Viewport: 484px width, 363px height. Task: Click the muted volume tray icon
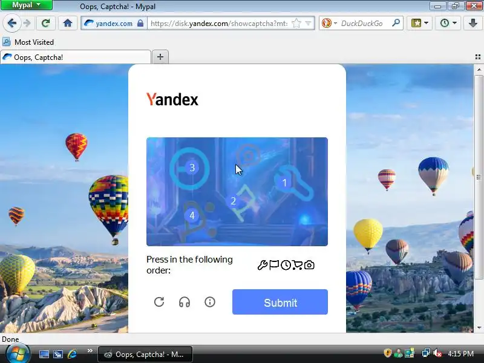pos(437,353)
